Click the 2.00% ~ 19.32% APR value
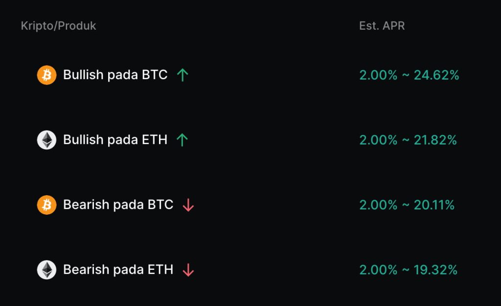 point(408,270)
